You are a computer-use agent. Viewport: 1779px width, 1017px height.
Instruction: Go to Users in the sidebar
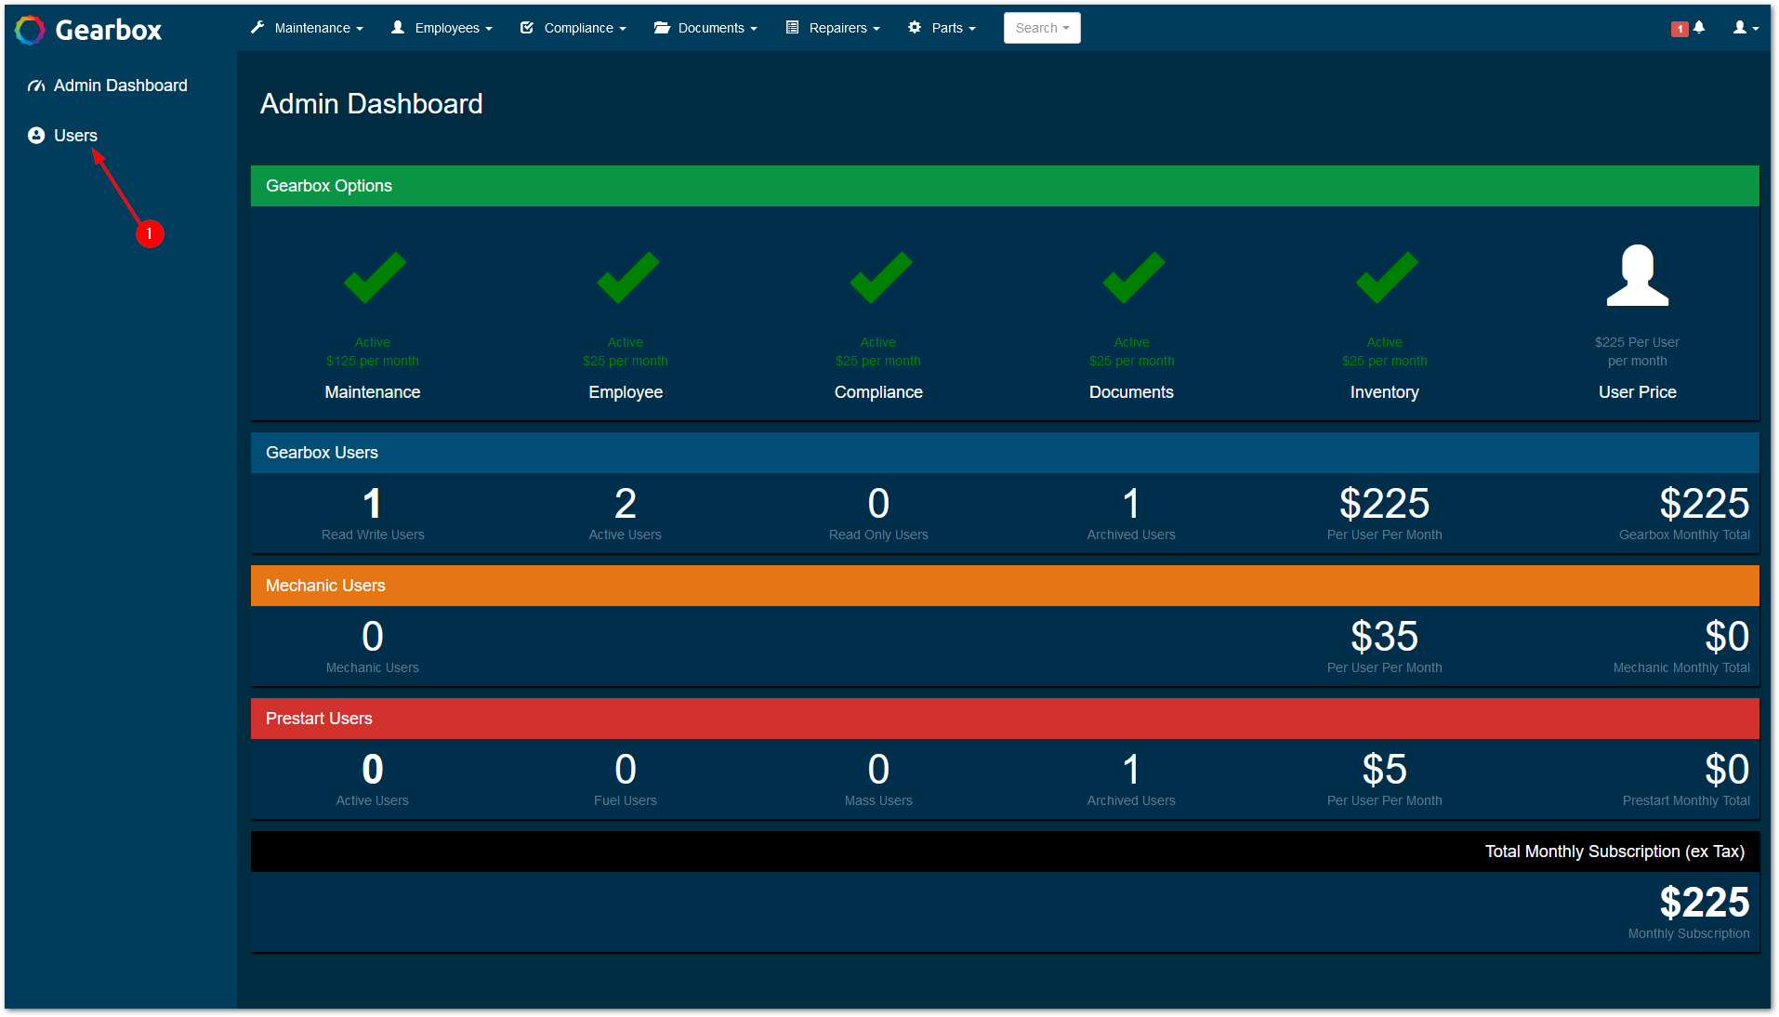[75, 136]
